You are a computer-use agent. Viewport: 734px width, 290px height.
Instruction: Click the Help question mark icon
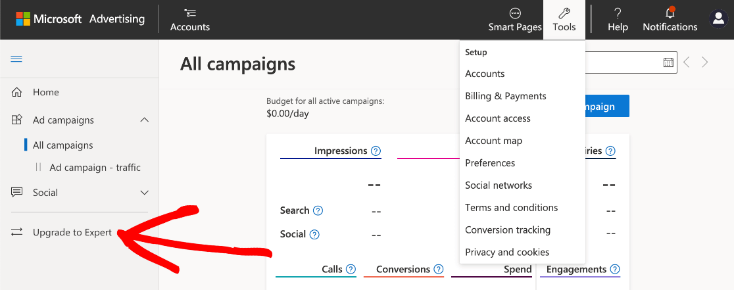click(618, 13)
